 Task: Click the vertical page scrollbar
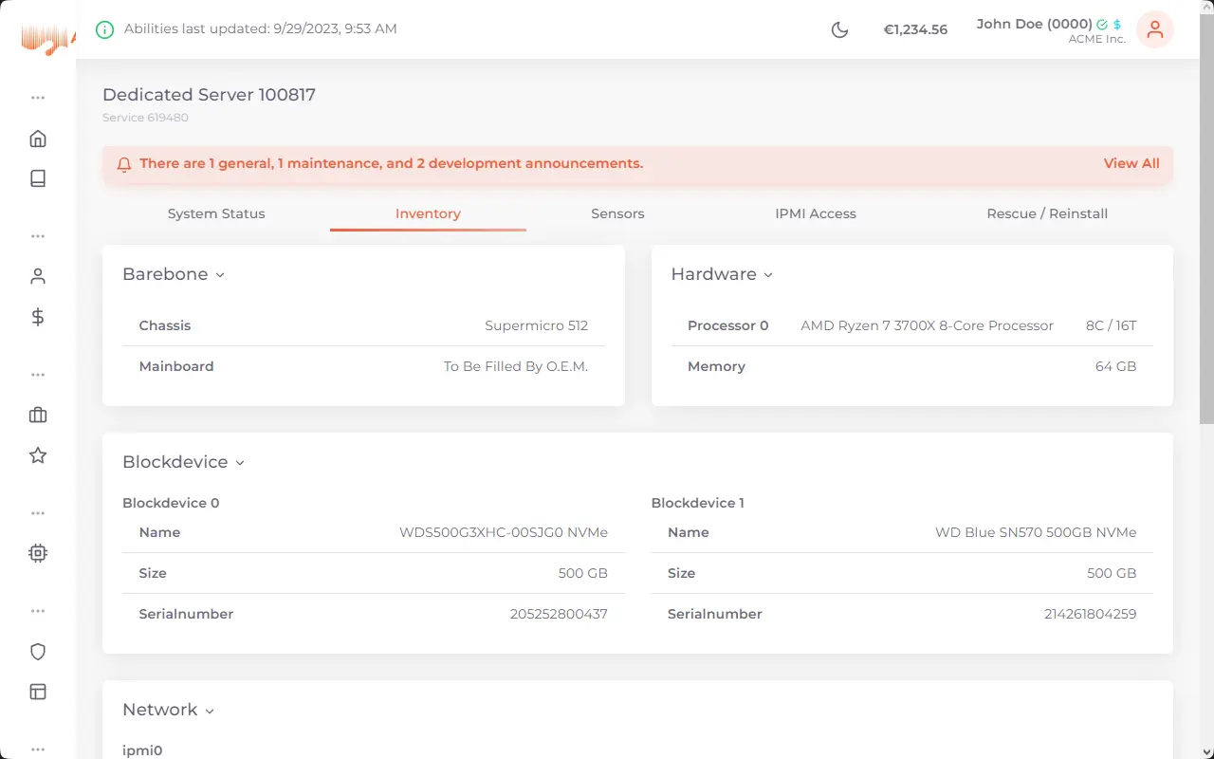(1206, 237)
